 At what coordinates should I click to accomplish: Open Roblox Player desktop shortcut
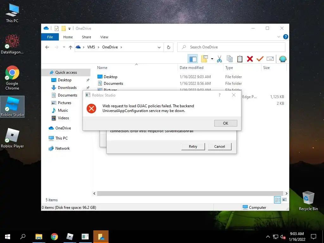pyautogui.click(x=12, y=138)
